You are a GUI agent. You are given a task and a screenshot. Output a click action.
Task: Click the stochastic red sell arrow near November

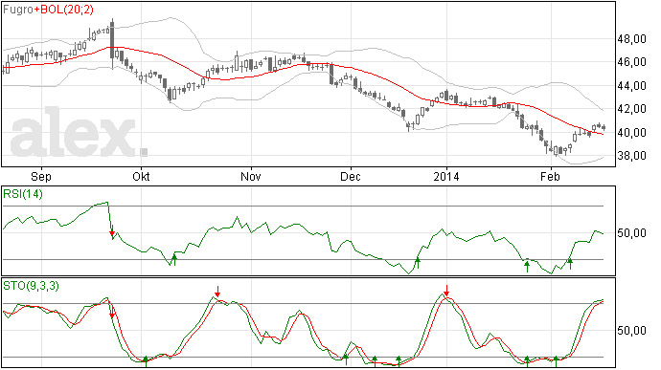[x=217, y=292]
